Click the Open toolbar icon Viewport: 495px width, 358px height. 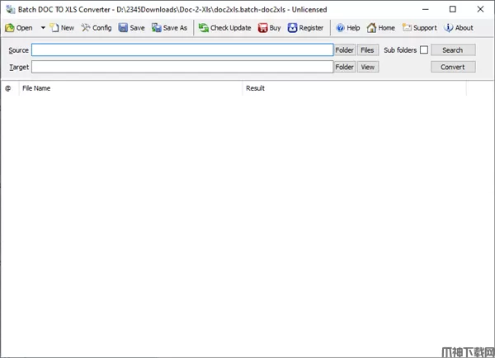[10, 28]
